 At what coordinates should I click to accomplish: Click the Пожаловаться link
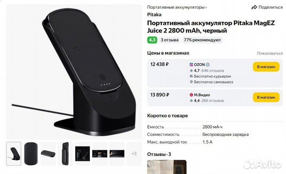(x=270, y=54)
